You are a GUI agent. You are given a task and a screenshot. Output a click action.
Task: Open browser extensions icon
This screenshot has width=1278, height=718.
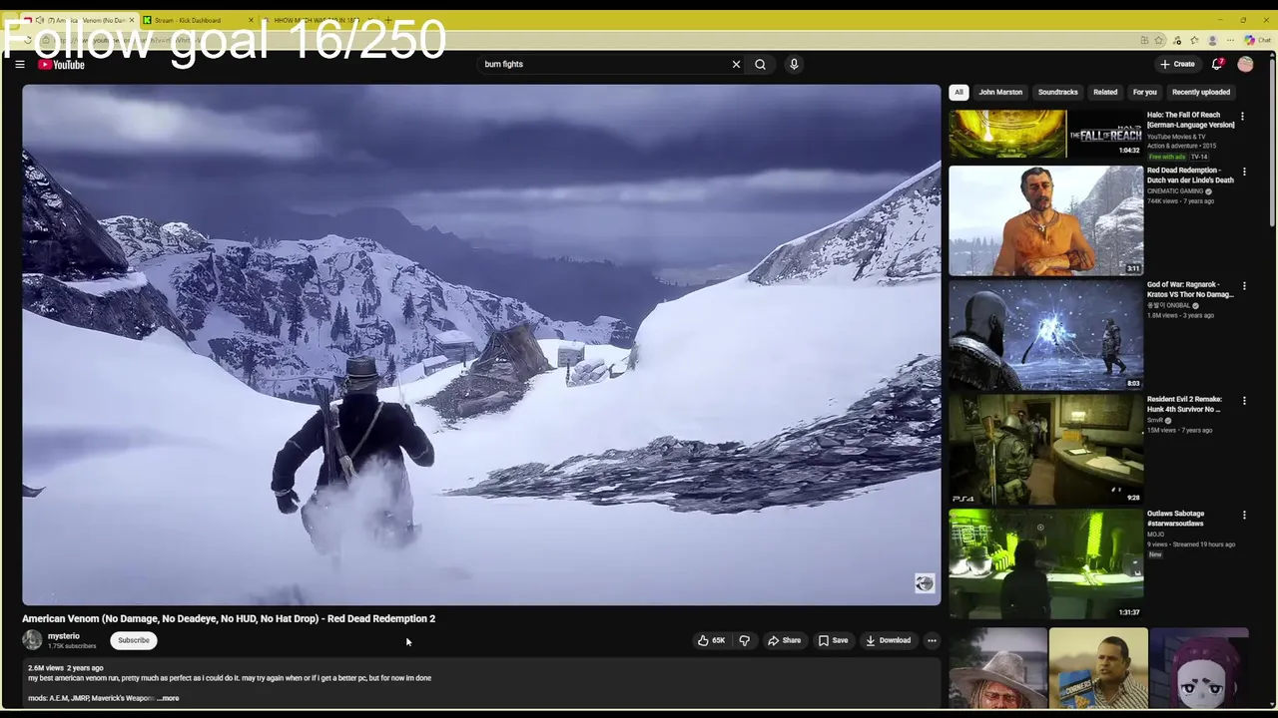point(1178,40)
